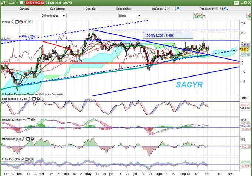Maximize the Momentum indicator panel
Viewport: 252px width, 176px height.
coord(28,139)
